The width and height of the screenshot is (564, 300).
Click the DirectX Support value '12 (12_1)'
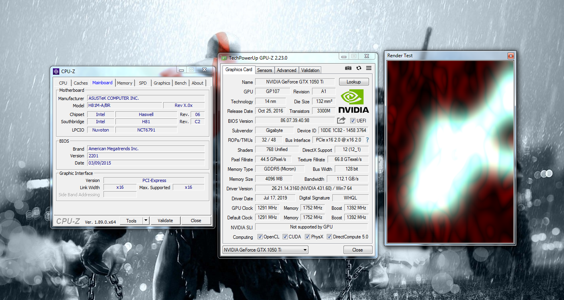(351, 150)
